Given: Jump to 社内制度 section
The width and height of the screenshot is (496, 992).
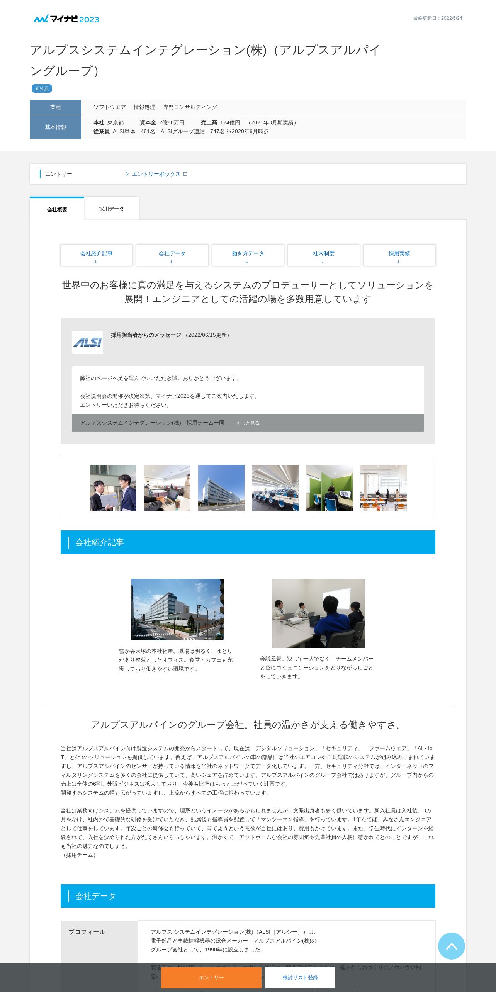Looking at the screenshot, I should 324,255.
